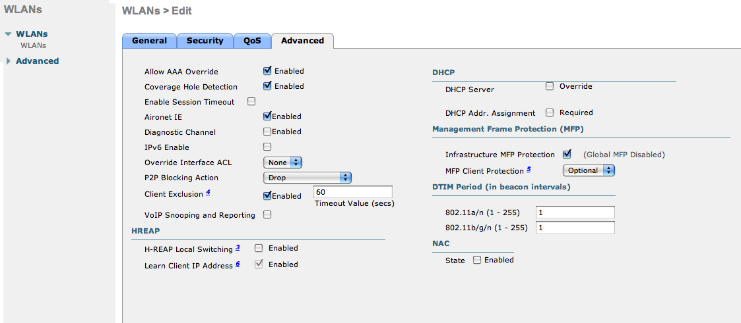Expand the Advanced sidebar section
Image resolution: width=741 pixels, height=323 pixels.
pyautogui.click(x=37, y=61)
